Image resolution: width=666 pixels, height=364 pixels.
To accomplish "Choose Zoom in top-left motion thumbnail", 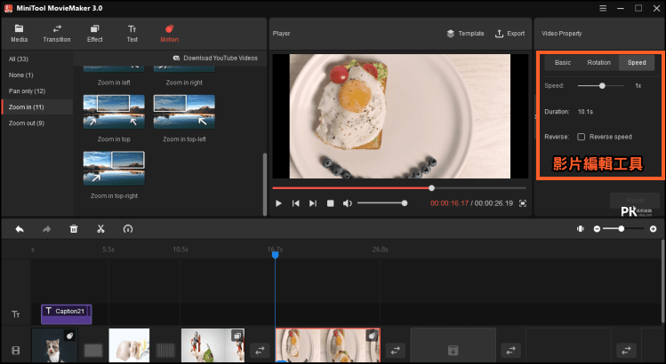I will 184,112.
